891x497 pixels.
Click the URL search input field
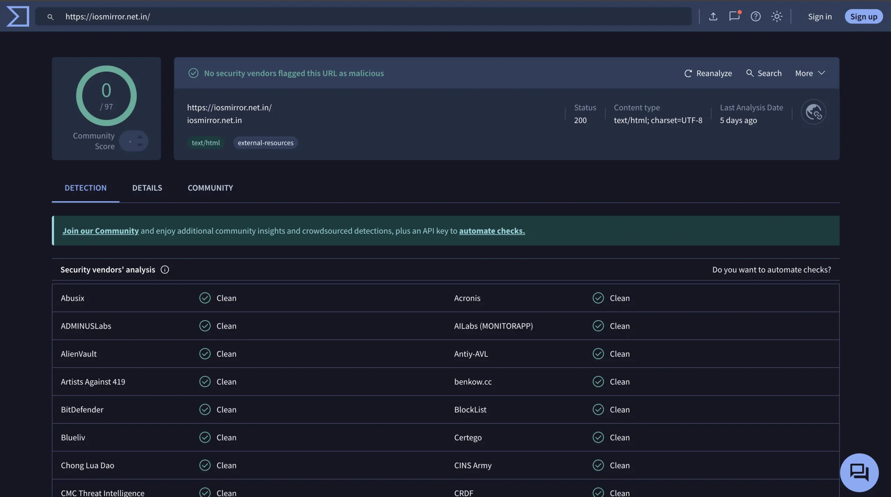pos(363,16)
